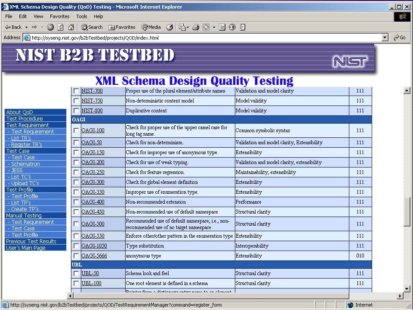Open the Back button history dropdown arrow
This screenshot has width=413, height=310.
pos(26,27)
